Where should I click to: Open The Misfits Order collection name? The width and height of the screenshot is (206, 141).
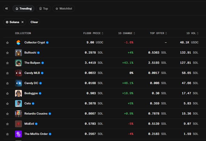click(x=36, y=134)
